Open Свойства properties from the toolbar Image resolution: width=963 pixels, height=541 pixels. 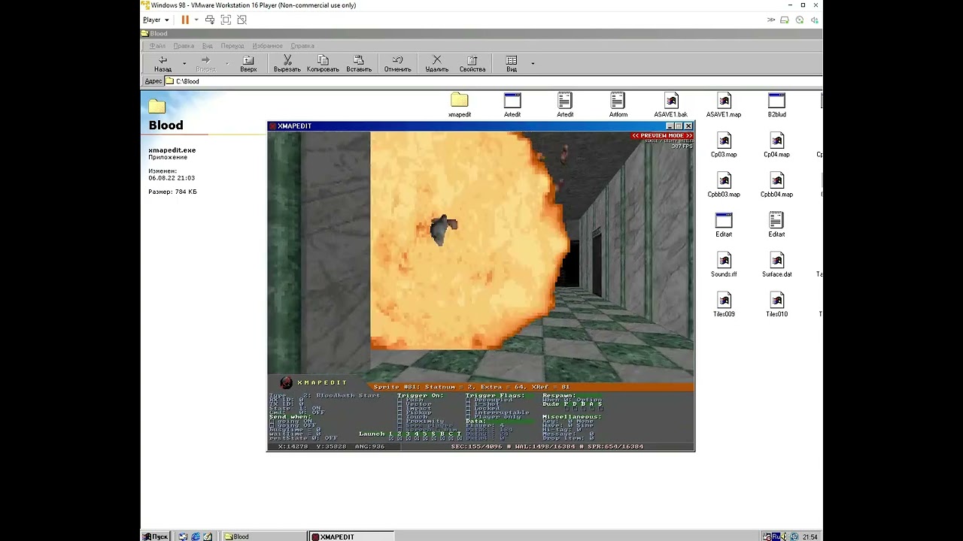point(472,64)
